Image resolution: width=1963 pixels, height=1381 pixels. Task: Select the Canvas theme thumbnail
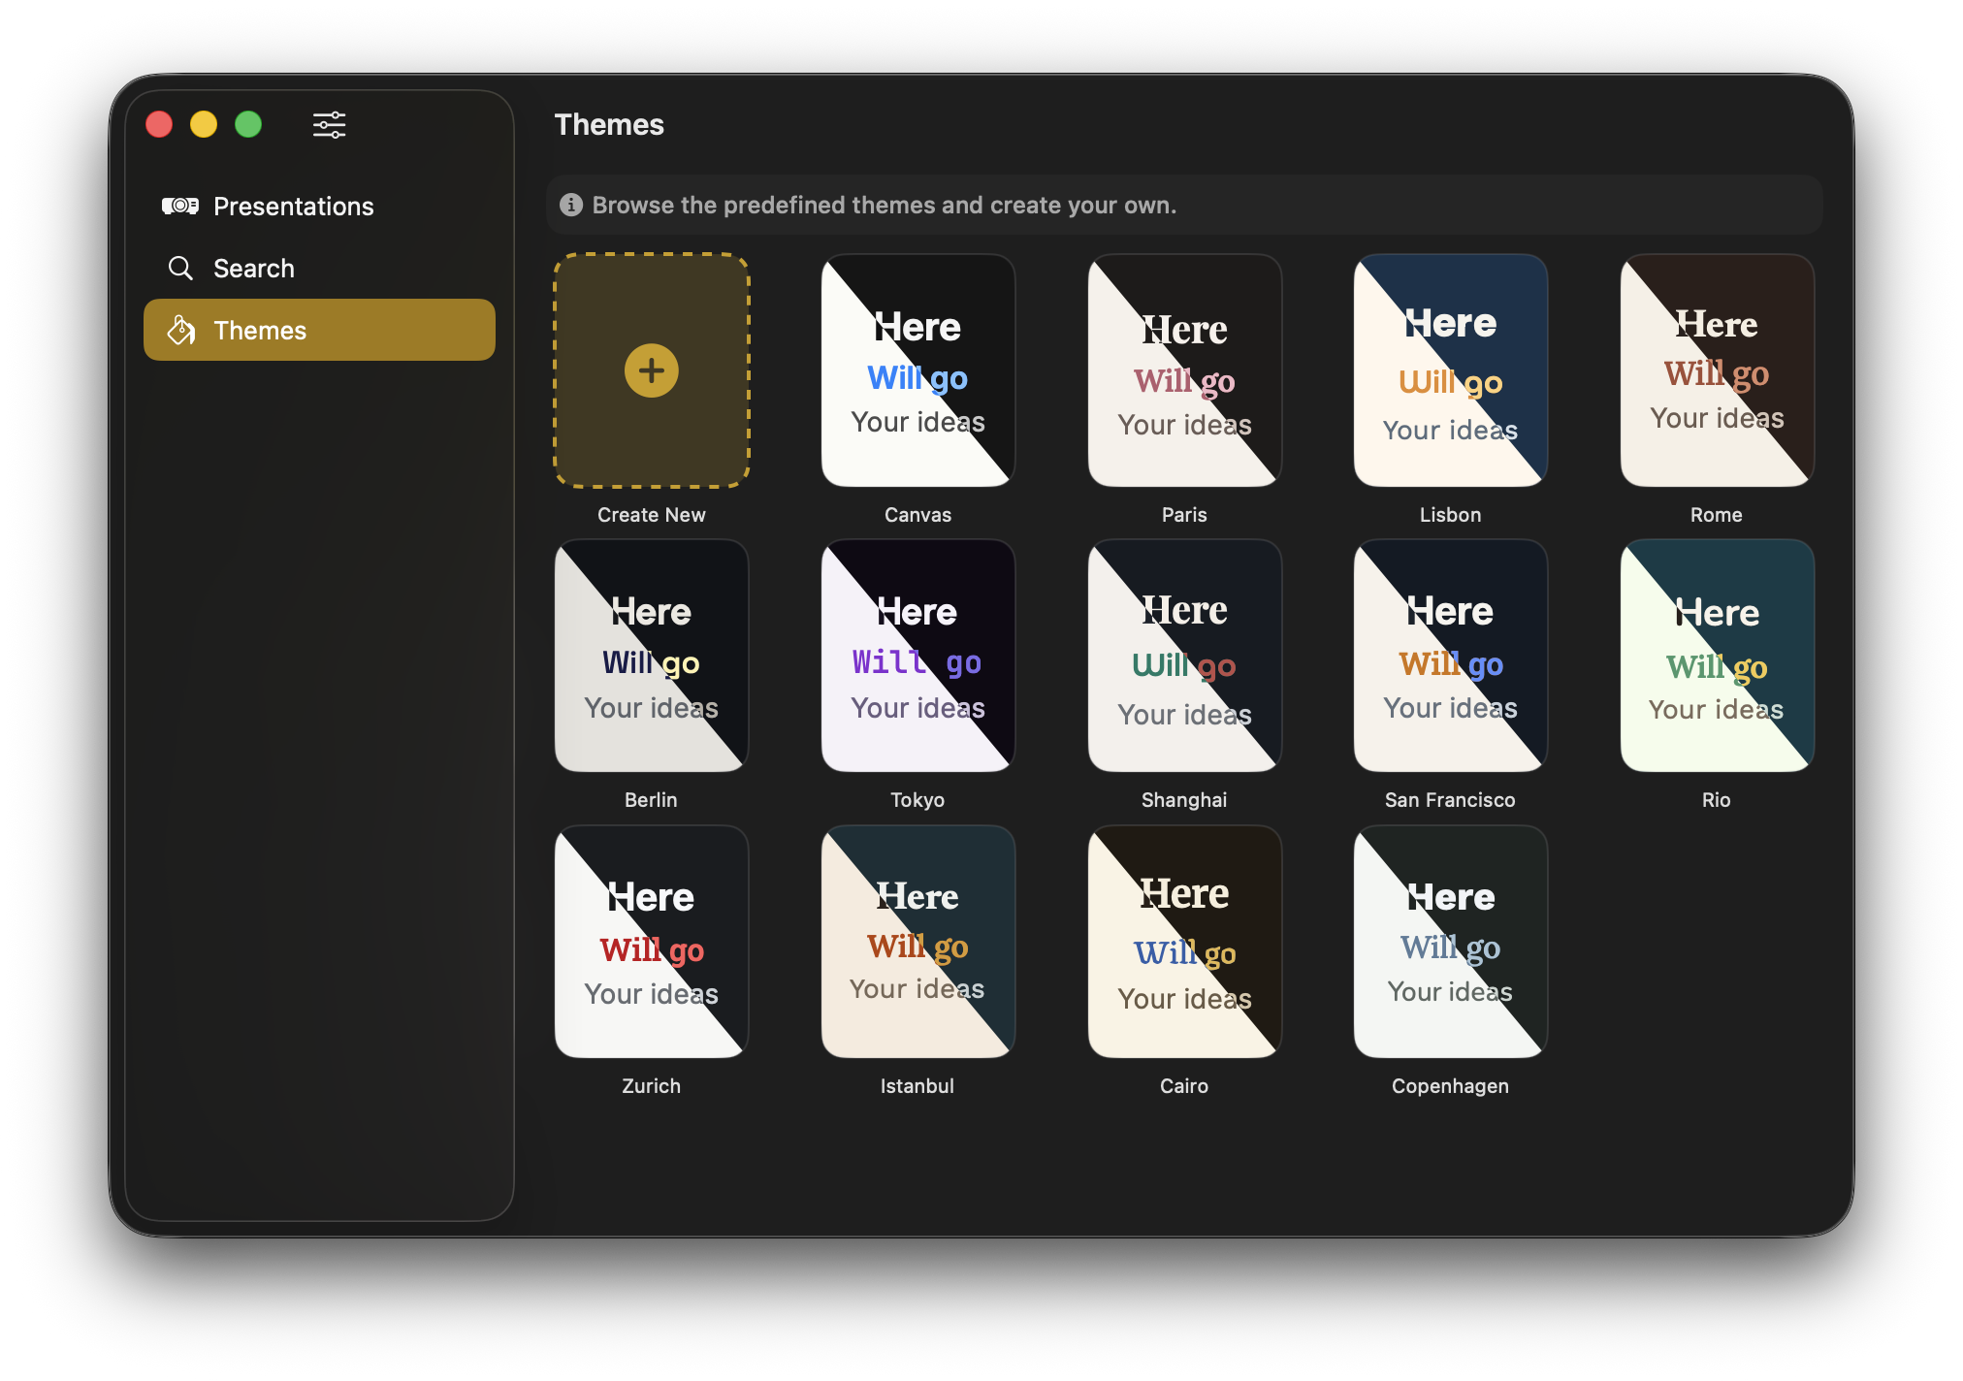click(x=917, y=370)
